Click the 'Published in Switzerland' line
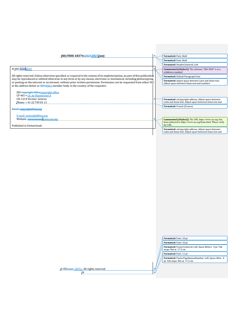 26,126
